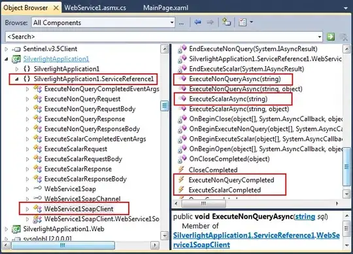Click the ExecuteScalarResponseBody class icon

click(38, 179)
